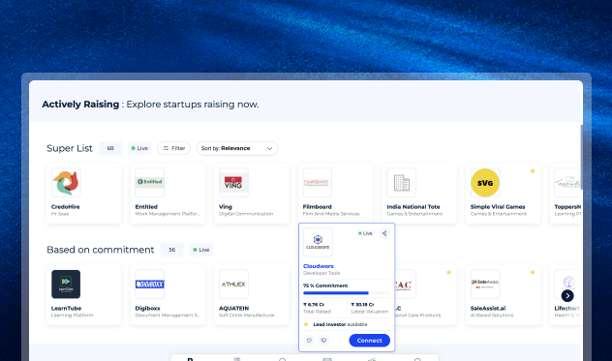Click the share icon on Cloudworx card
This screenshot has width=612, height=361.
384,233
